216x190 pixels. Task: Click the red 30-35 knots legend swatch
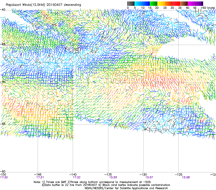176,4
